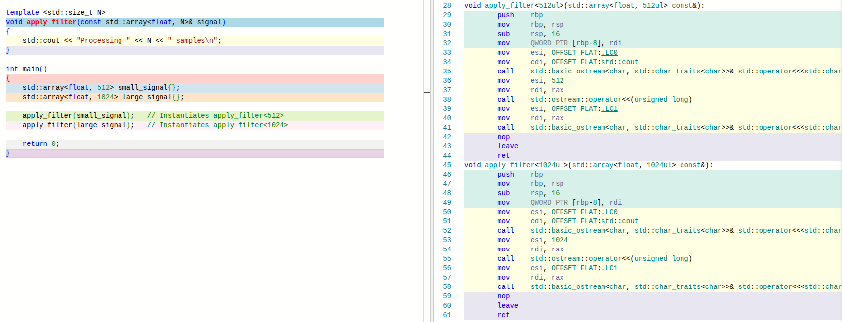
Task: Select the std::cout "Processing" source line
Action: point(121,41)
